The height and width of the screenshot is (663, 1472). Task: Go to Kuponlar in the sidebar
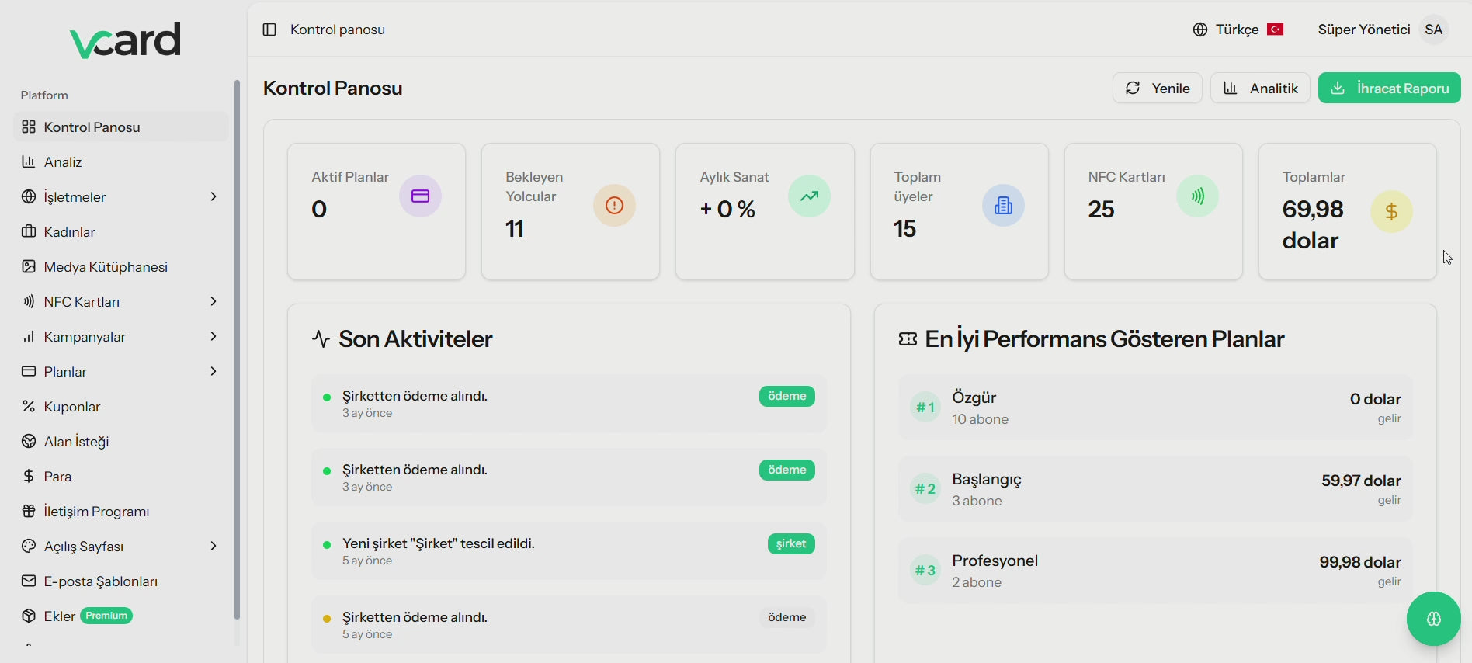click(x=72, y=407)
